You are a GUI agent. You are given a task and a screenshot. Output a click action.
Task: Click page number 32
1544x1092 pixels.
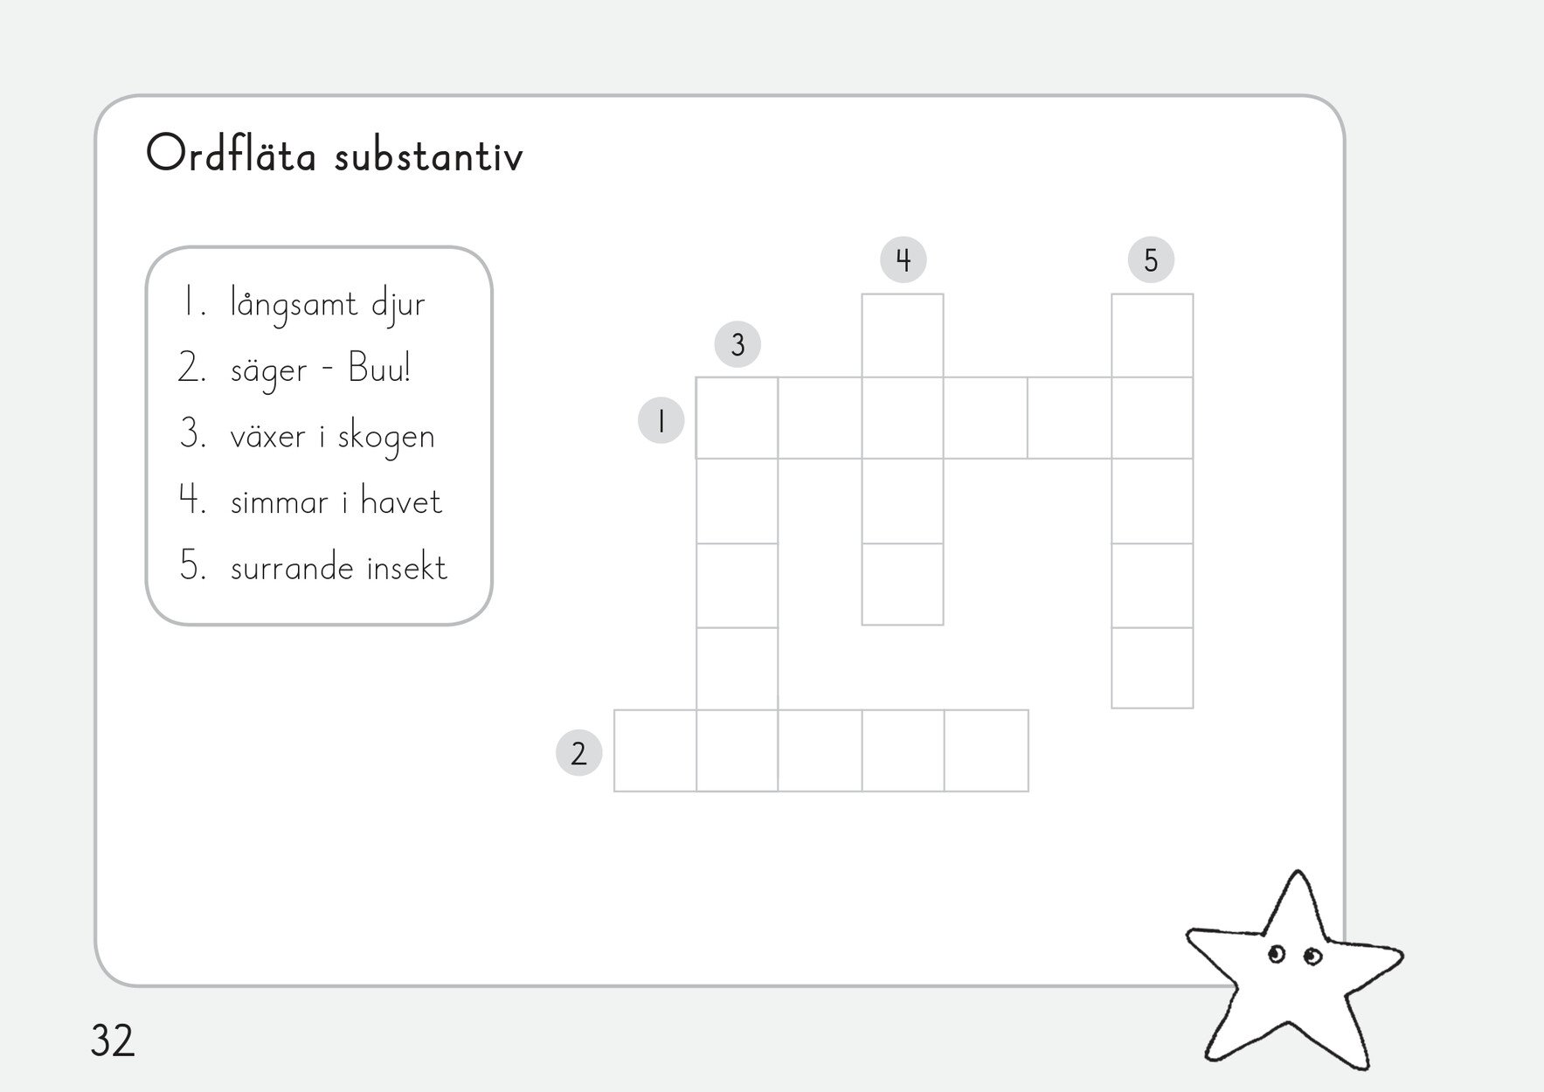point(113,1040)
